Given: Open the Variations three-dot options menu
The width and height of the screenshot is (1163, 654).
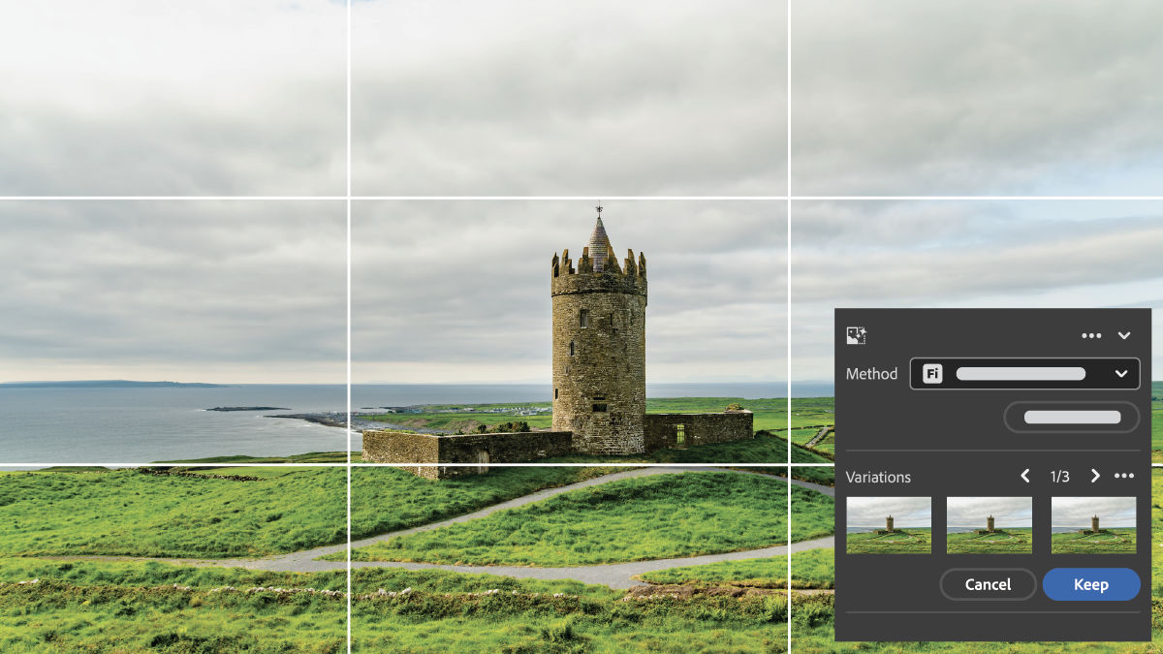Looking at the screenshot, I should tap(1124, 476).
